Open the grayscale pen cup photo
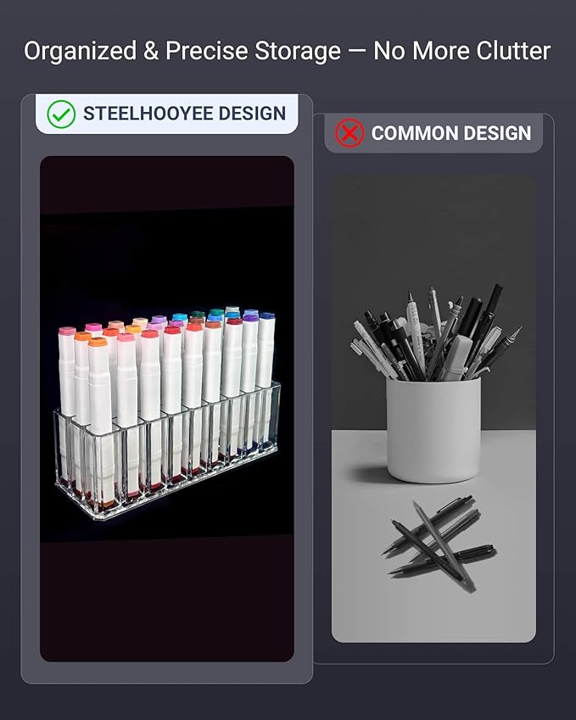The image size is (576, 720). [433, 408]
